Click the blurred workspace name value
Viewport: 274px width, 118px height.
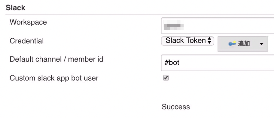[173, 26]
